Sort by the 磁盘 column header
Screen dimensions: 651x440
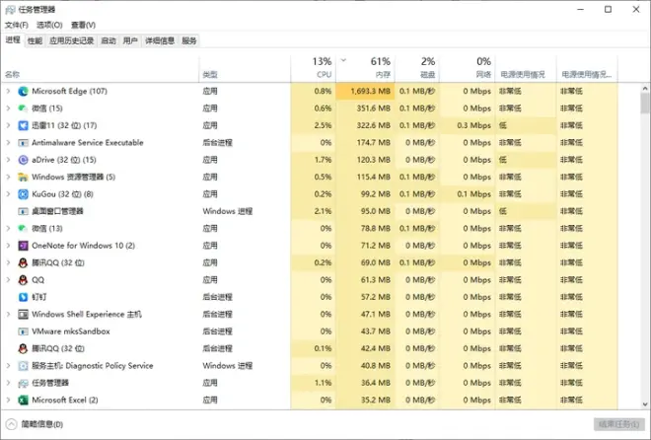[x=417, y=68]
